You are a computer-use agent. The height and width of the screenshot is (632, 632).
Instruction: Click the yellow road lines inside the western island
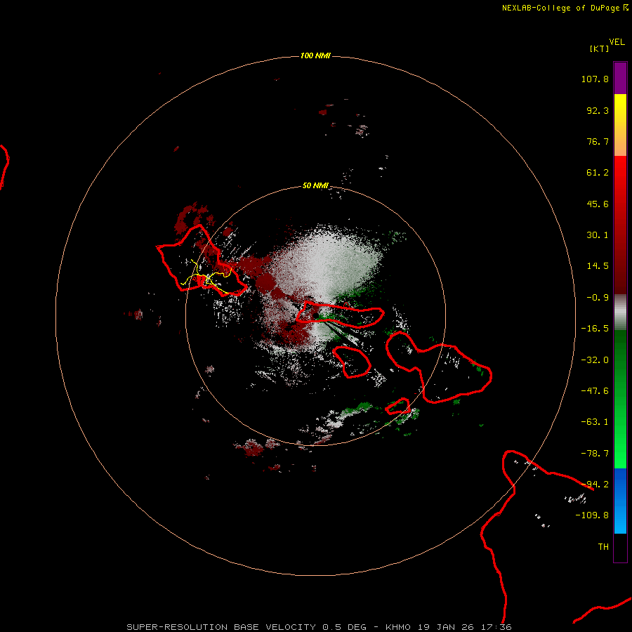point(206,277)
